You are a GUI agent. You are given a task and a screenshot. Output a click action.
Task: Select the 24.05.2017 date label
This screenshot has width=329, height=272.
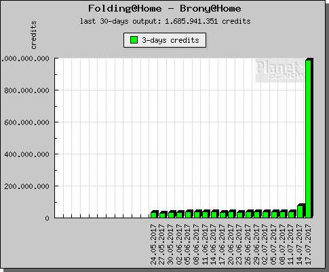[x=153, y=244]
